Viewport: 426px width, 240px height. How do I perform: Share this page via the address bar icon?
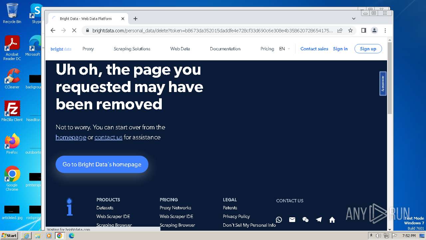point(340,30)
